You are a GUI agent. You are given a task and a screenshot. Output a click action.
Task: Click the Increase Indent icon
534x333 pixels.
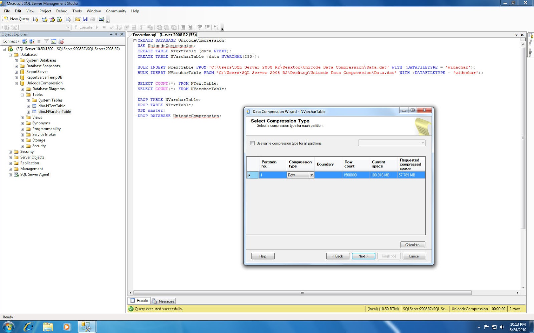(x=207, y=27)
